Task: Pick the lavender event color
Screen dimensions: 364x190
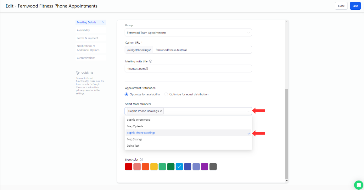Action: (196, 166)
